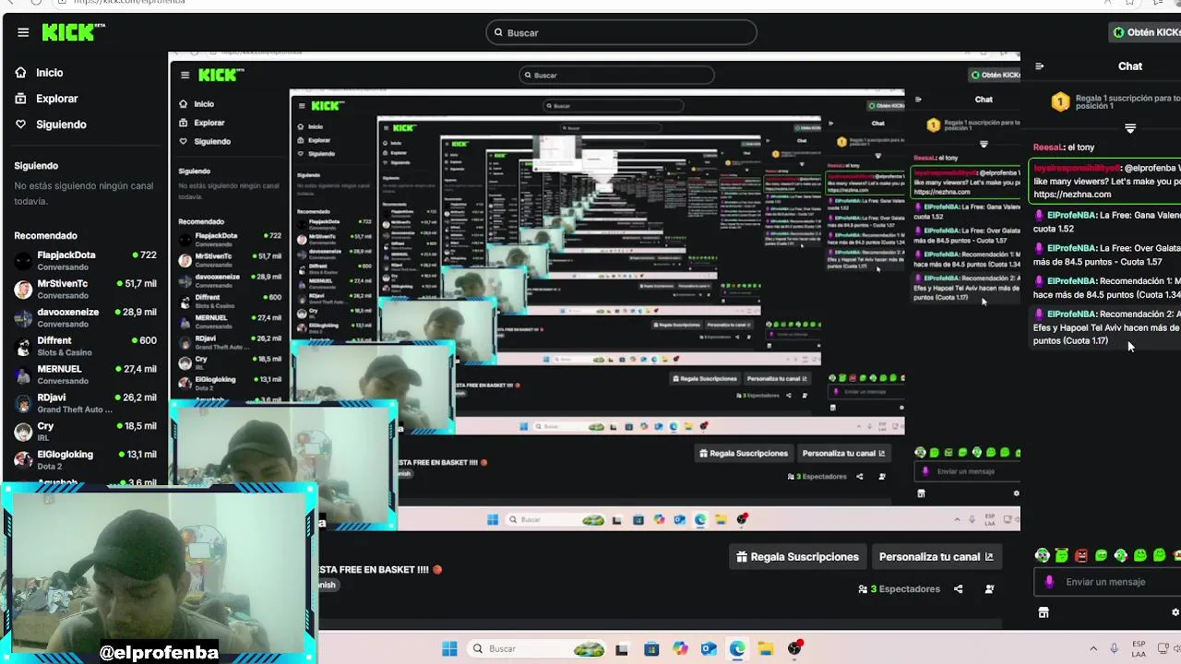Select the red angry emote in the emote row
The width and height of the screenshot is (1181, 664).
coord(1081,555)
